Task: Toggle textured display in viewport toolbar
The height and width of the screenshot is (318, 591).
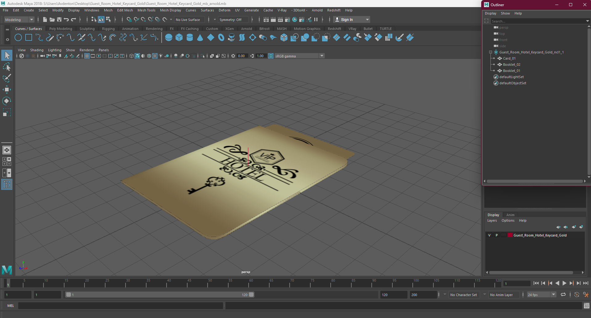Action: 155,56
